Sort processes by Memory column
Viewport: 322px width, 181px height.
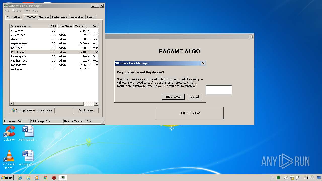point(82,26)
